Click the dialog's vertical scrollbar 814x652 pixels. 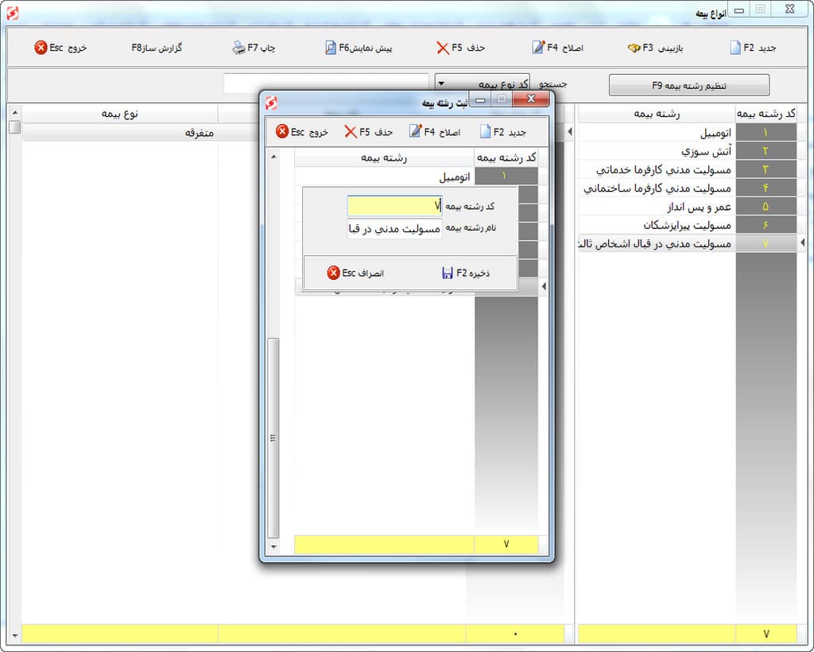click(273, 437)
